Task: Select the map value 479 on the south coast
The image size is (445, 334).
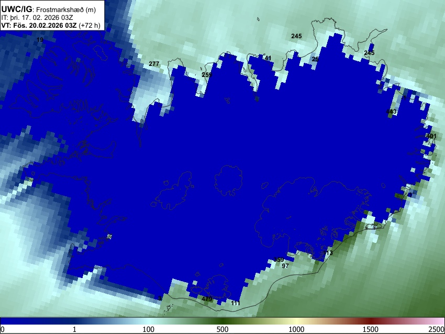Action: coord(207,299)
